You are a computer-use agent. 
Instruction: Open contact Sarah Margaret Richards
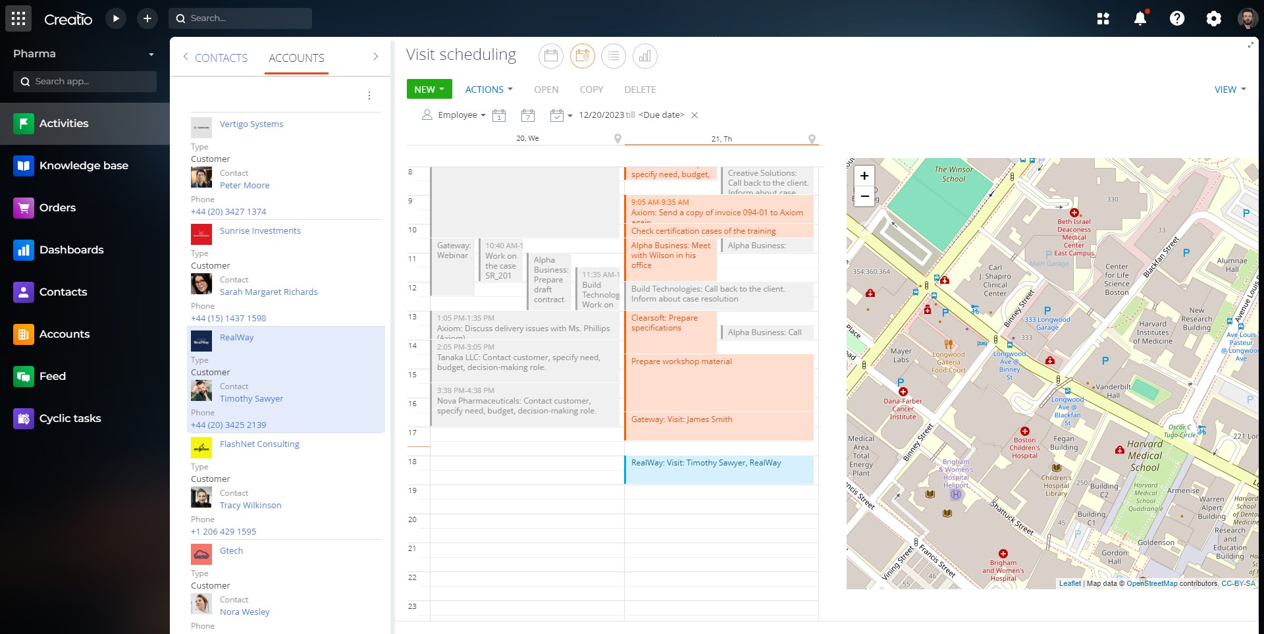(x=269, y=292)
